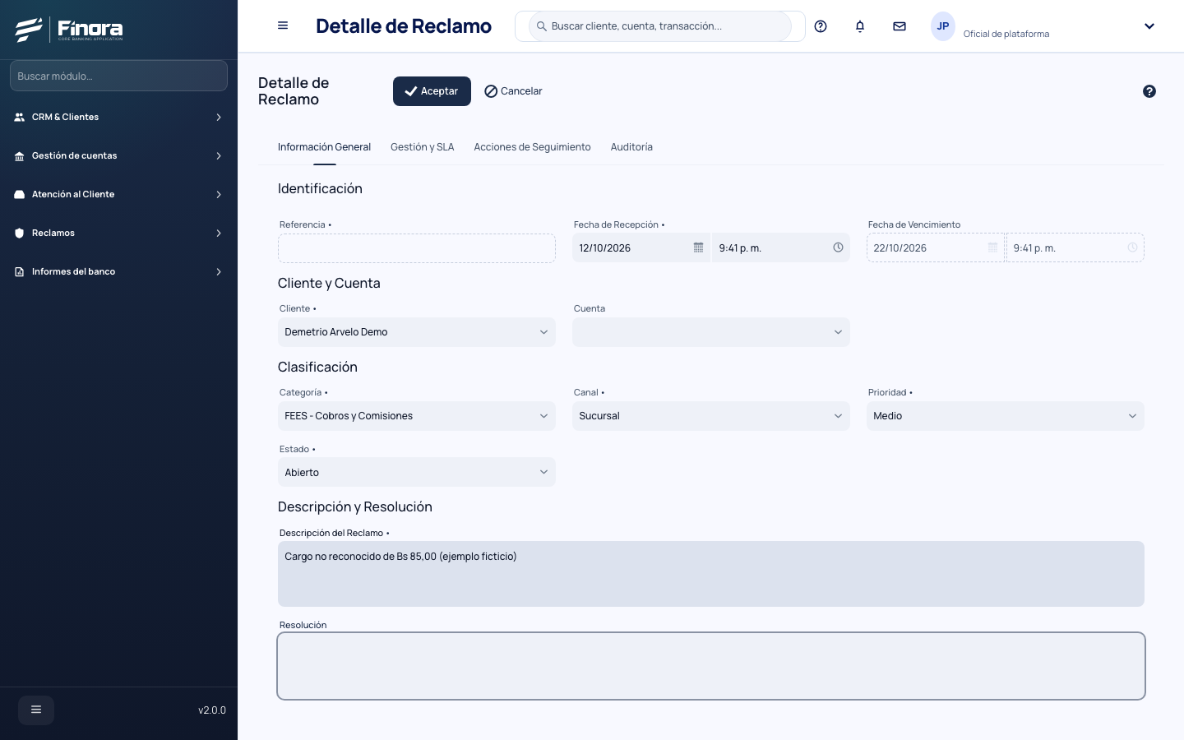Open calendar picker for Fecha de Recepción

[x=698, y=247]
